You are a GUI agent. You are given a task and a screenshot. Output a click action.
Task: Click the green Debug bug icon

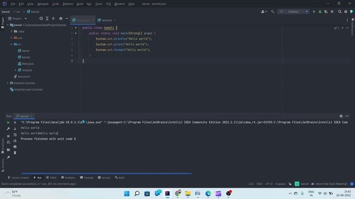point(320,12)
